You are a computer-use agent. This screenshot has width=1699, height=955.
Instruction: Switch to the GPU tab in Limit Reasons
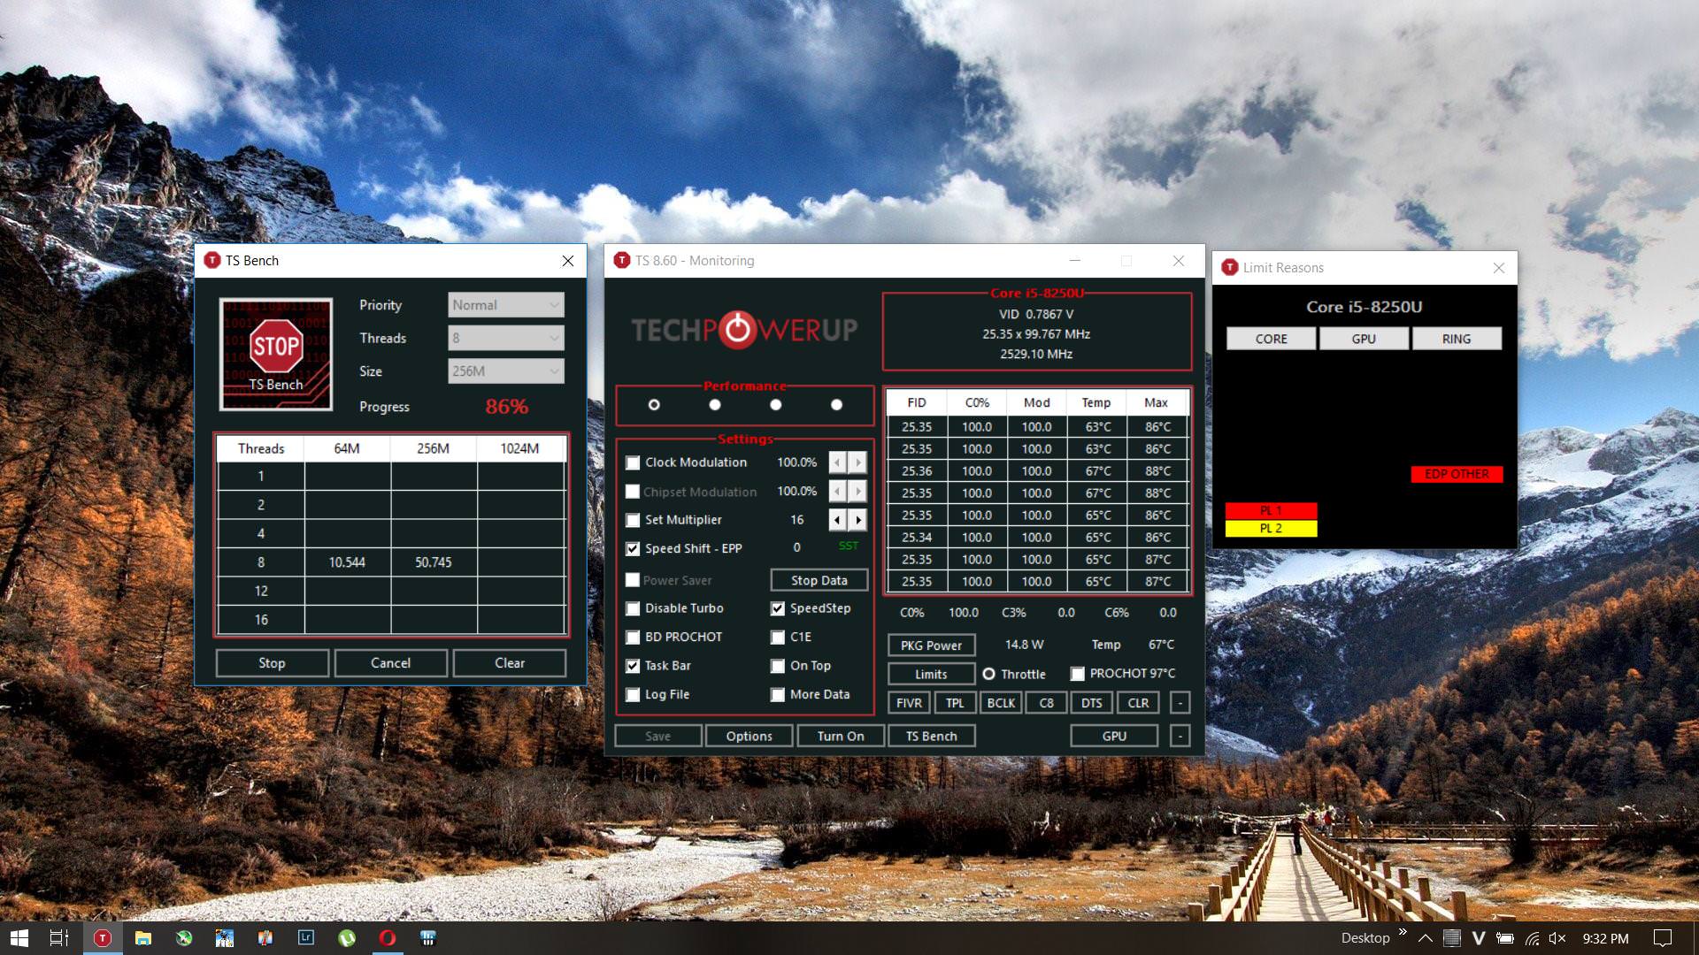(1364, 339)
